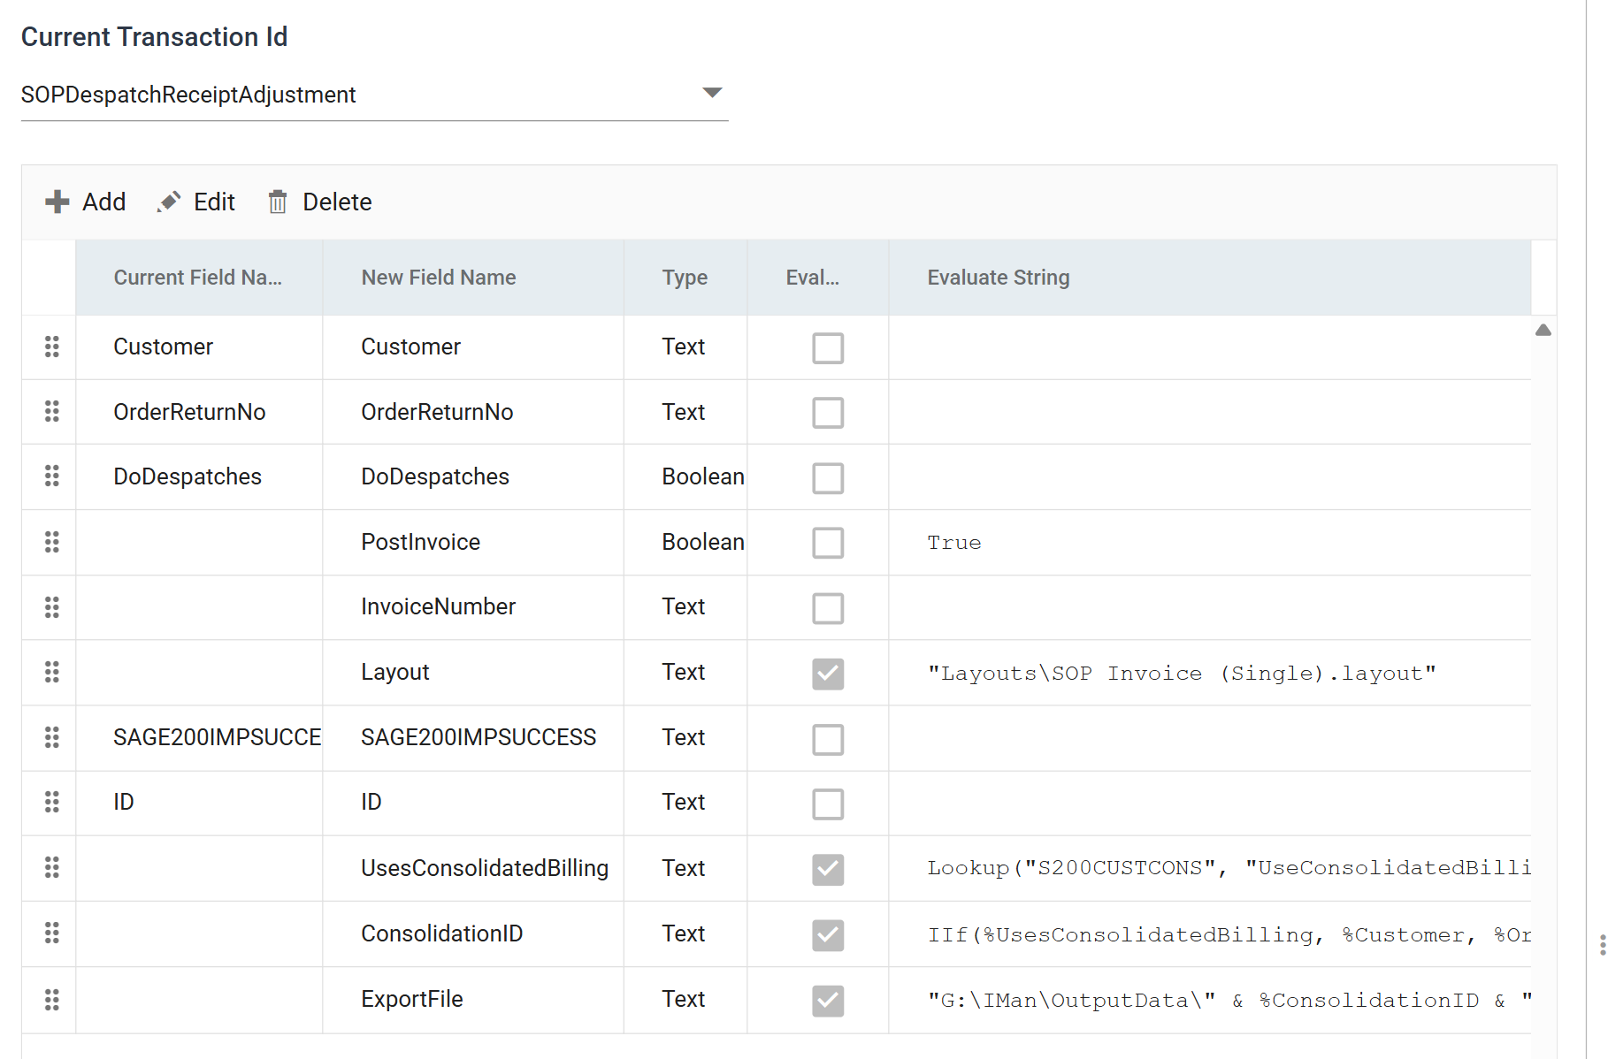Click drag handle for Layout row
Viewport: 1608px width, 1059px height.
pyautogui.click(x=52, y=672)
